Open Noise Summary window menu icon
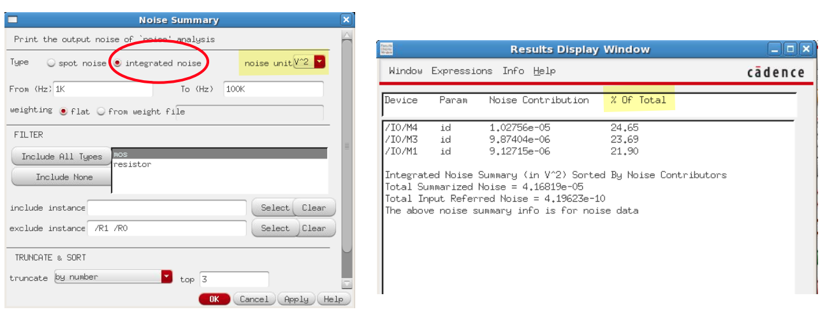Viewport: 827px width, 326px height. (x=12, y=20)
